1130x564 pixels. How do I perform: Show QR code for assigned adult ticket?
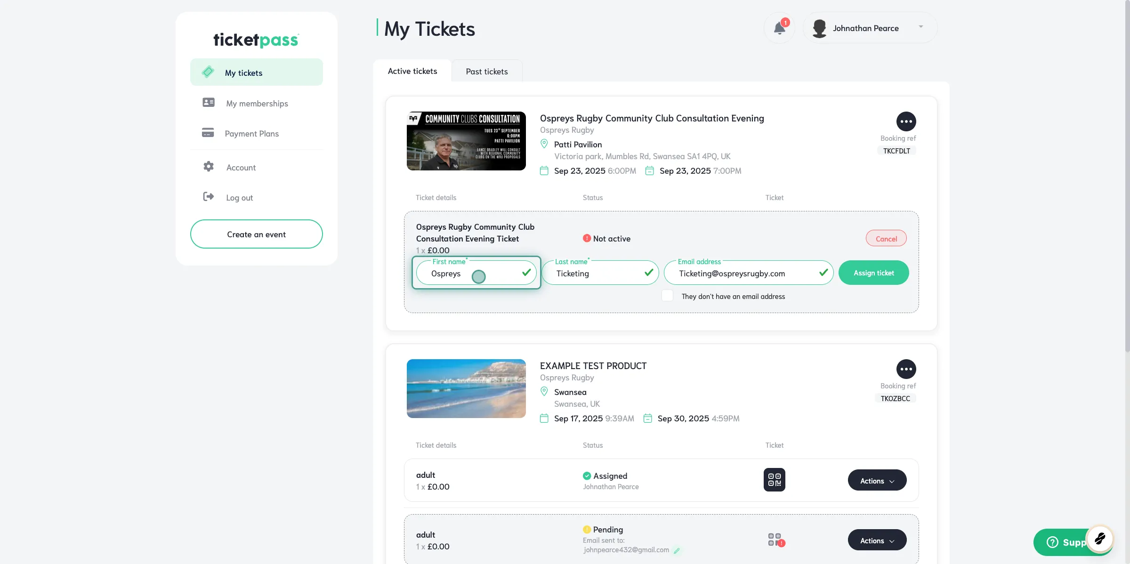(774, 480)
